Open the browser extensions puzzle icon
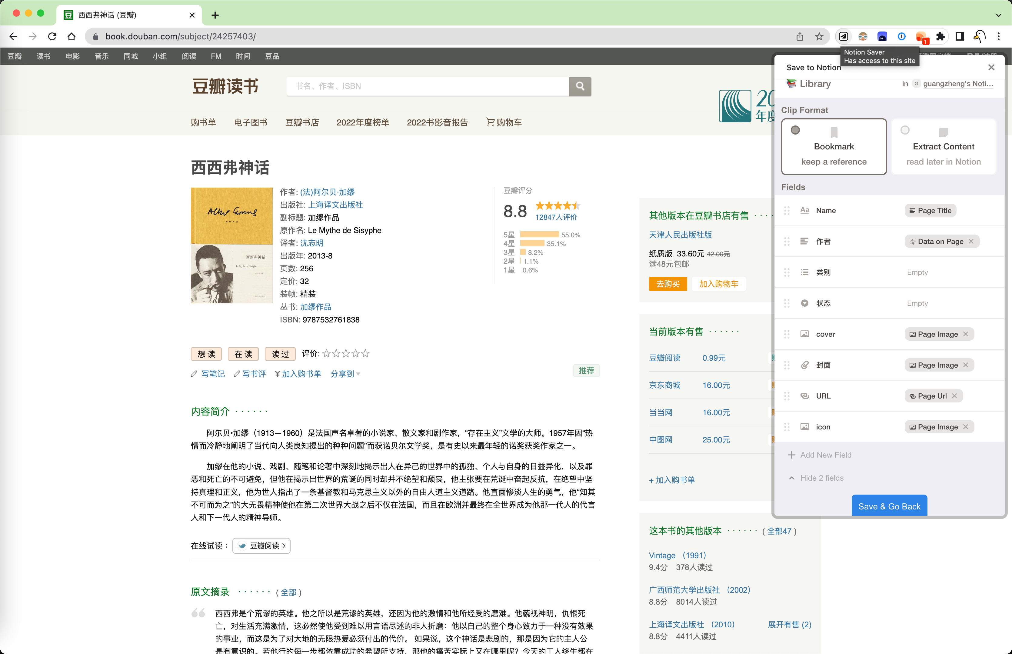This screenshot has height=654, width=1012. [x=940, y=37]
